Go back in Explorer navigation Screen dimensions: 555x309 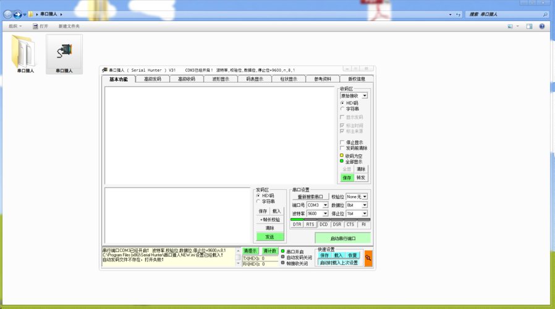(8, 14)
